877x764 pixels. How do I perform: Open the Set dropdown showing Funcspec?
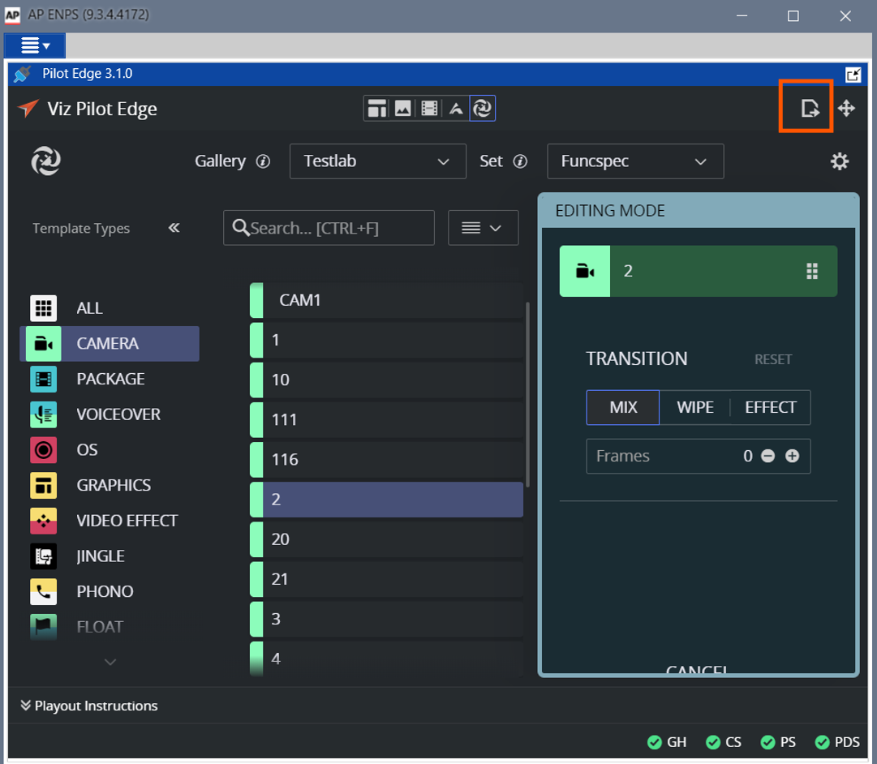[x=635, y=161]
